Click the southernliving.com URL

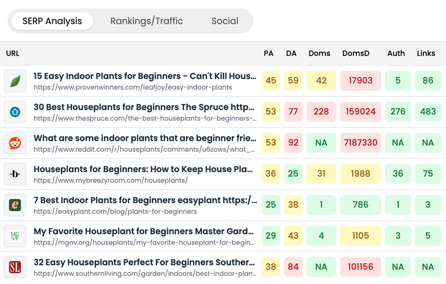145,274
